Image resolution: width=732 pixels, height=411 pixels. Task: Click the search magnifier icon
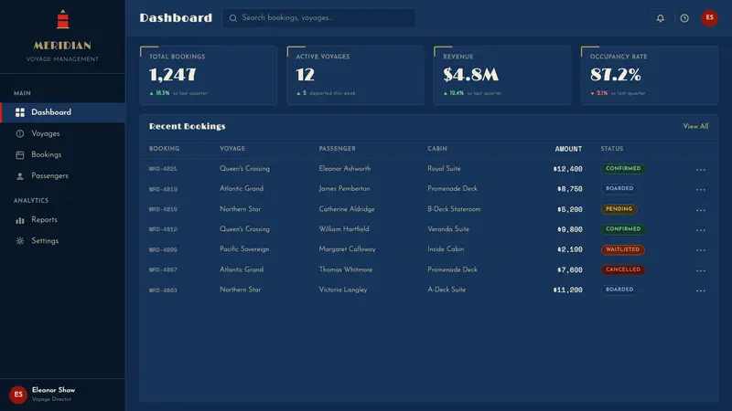click(233, 18)
